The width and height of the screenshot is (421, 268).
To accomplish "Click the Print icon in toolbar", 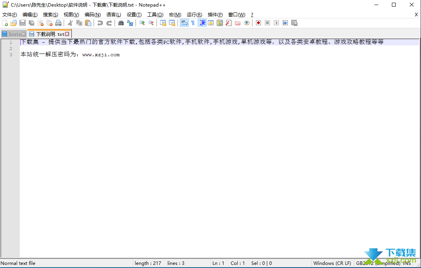I will tap(58, 23).
